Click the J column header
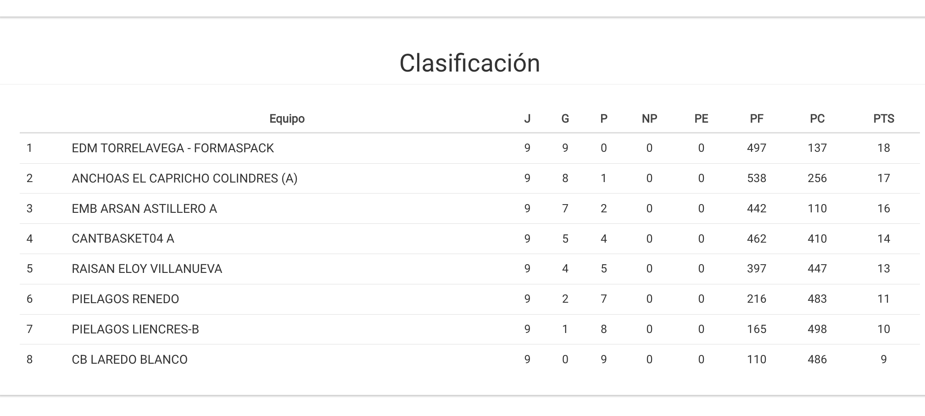Viewport: 925px width, 416px height. tap(527, 119)
